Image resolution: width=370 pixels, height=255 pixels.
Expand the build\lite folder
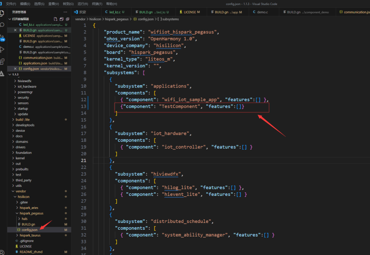tap(23, 120)
